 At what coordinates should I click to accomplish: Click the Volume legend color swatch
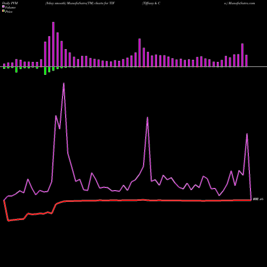[3, 6]
